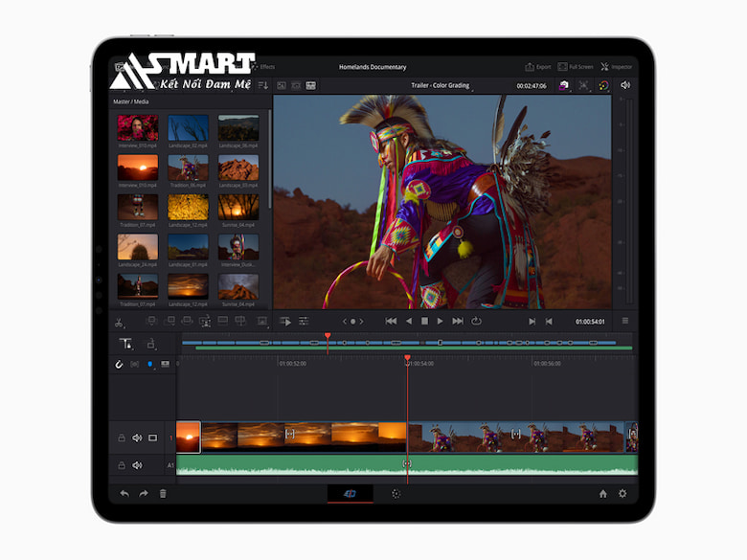Viewport: 747px width, 560px height.
Task: Click the trash delete icon
Action: point(163,493)
